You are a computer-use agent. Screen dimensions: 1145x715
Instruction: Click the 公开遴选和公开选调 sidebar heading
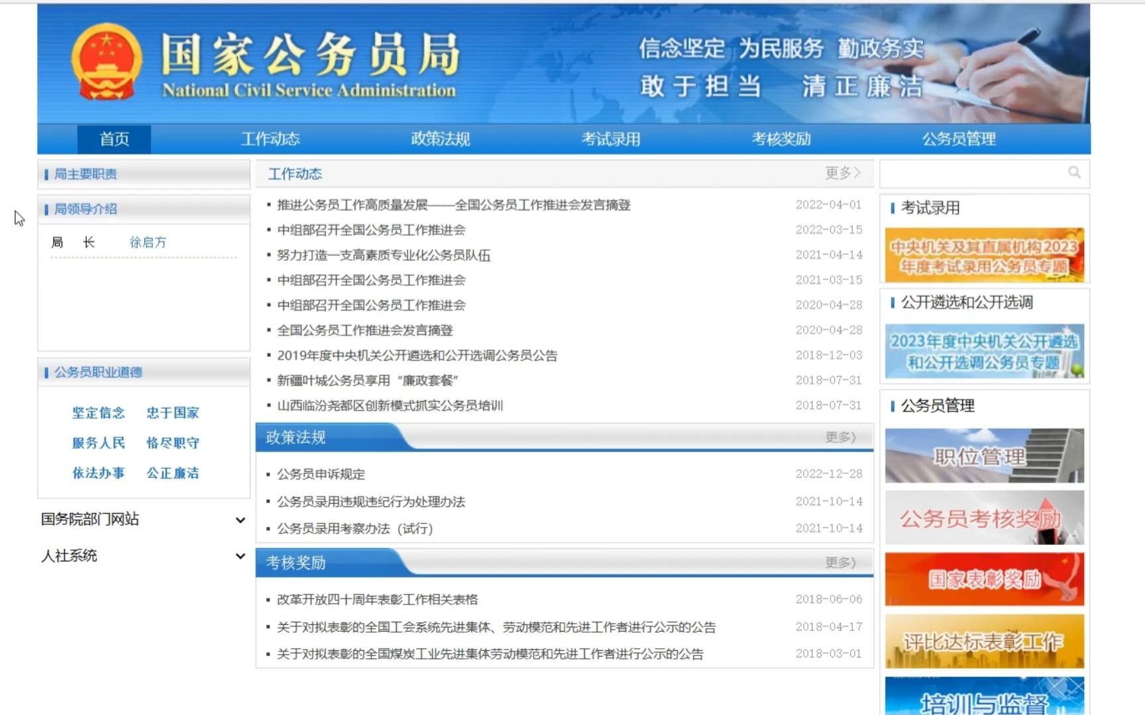[x=967, y=303]
